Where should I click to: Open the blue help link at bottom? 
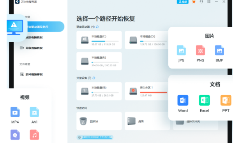(97, 138)
